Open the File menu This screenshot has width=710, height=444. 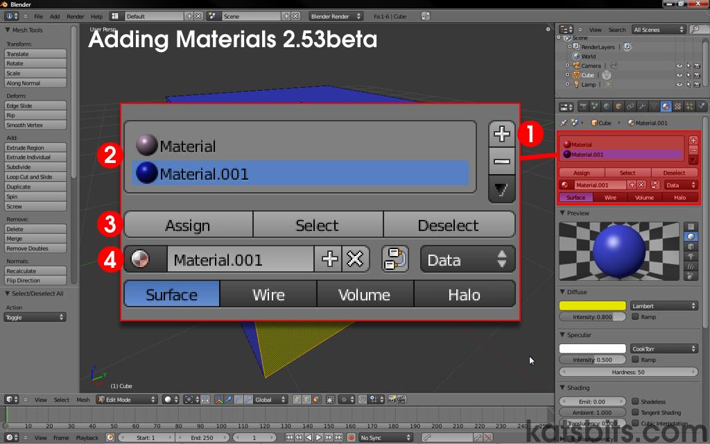[39, 17]
